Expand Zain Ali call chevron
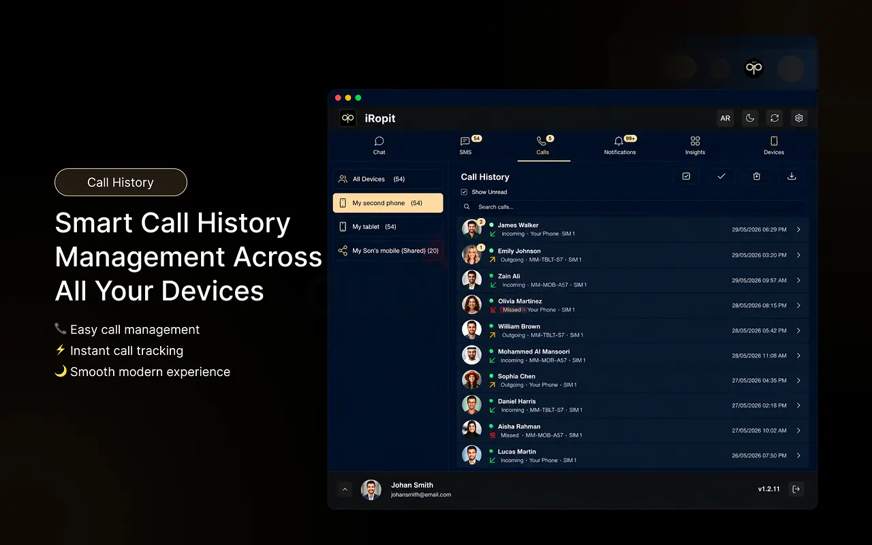 [798, 280]
